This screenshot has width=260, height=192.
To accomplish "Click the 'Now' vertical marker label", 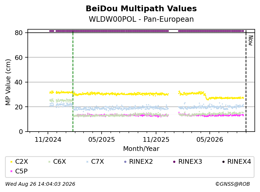I will [251, 41].
